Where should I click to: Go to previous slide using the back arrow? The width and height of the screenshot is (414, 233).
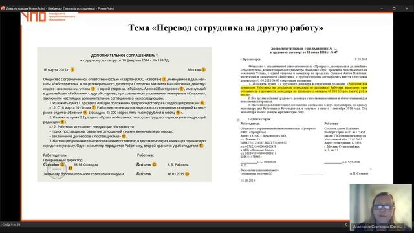click(345, 225)
